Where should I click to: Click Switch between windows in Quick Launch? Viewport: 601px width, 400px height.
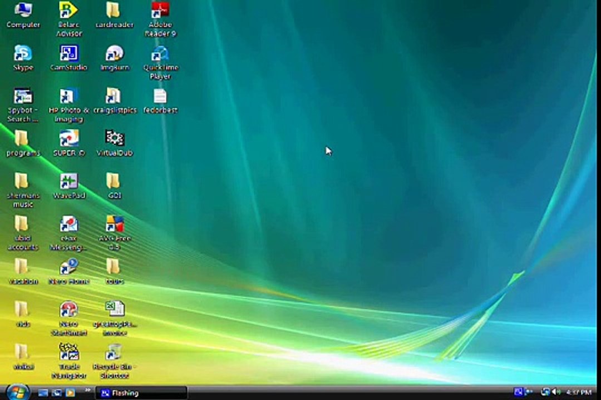click(x=57, y=393)
